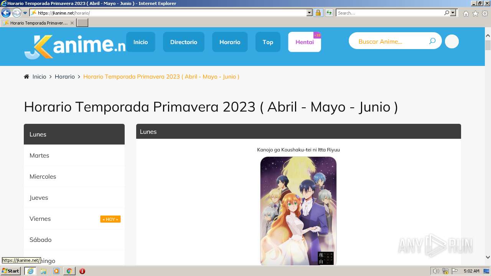The height and width of the screenshot is (276, 491).
Task: Click the red stop-sign taskbar icon
Action: [82, 271]
